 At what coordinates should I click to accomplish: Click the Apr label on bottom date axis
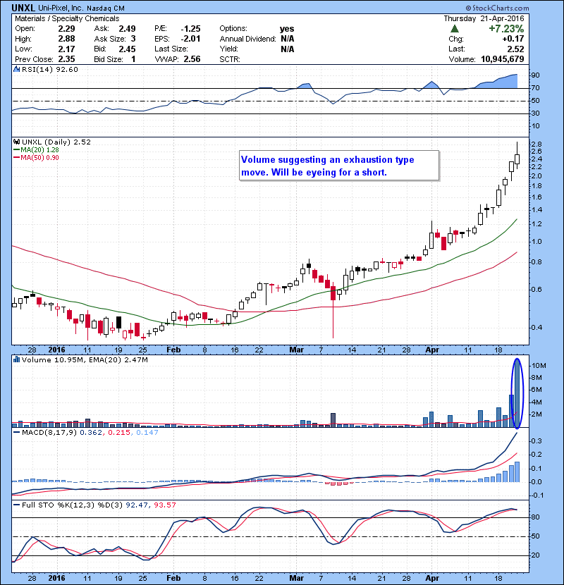point(432,578)
